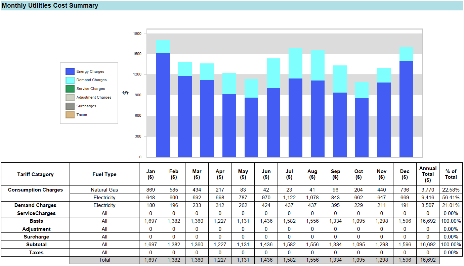Click the Fuel Type column header
Image resolution: width=464 pixels, height=266 pixels.
pyautogui.click(x=104, y=174)
